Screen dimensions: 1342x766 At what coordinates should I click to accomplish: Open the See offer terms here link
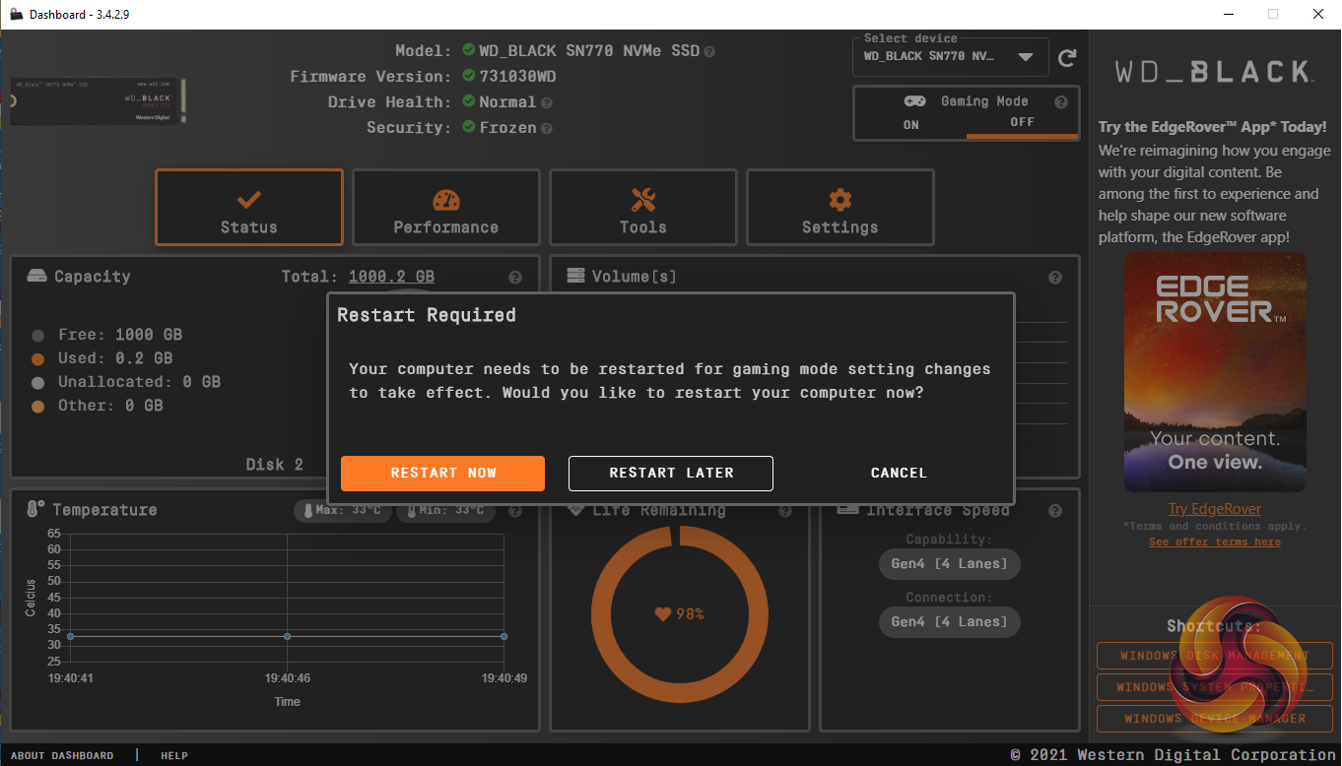point(1215,542)
